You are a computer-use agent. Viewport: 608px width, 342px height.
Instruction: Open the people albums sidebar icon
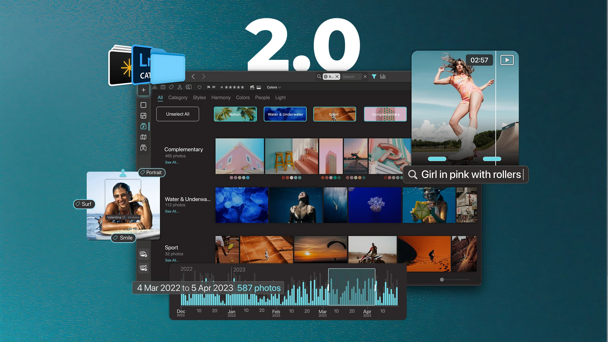pos(143,148)
